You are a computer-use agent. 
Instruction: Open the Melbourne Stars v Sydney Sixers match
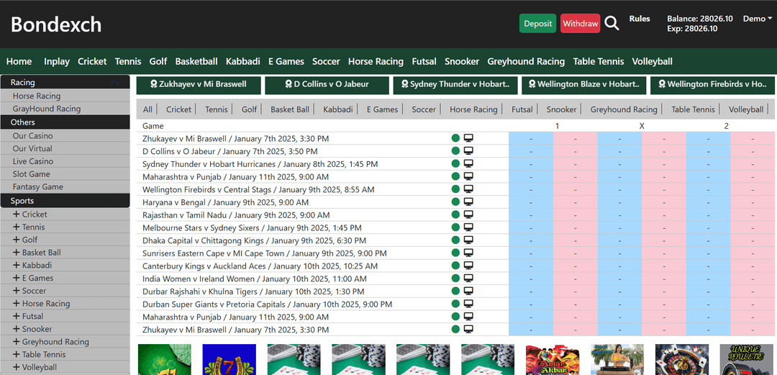[252, 227]
